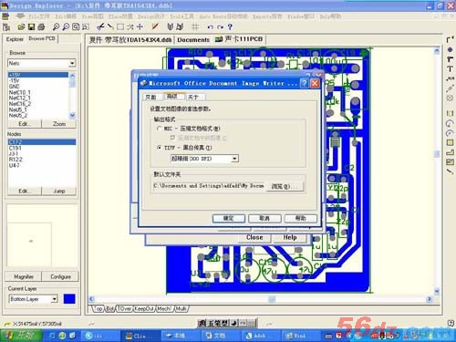
Task: Click the move selection cross icon
Action: pyautogui.click(x=140, y=27)
